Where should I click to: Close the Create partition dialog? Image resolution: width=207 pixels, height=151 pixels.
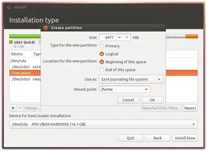coord(46,28)
